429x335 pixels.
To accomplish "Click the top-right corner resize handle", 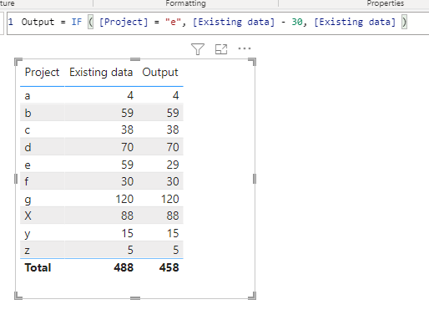I will [252, 62].
